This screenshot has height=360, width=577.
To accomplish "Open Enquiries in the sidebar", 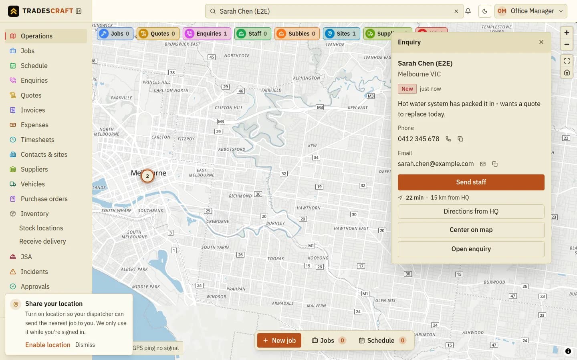I will pyautogui.click(x=46, y=80).
